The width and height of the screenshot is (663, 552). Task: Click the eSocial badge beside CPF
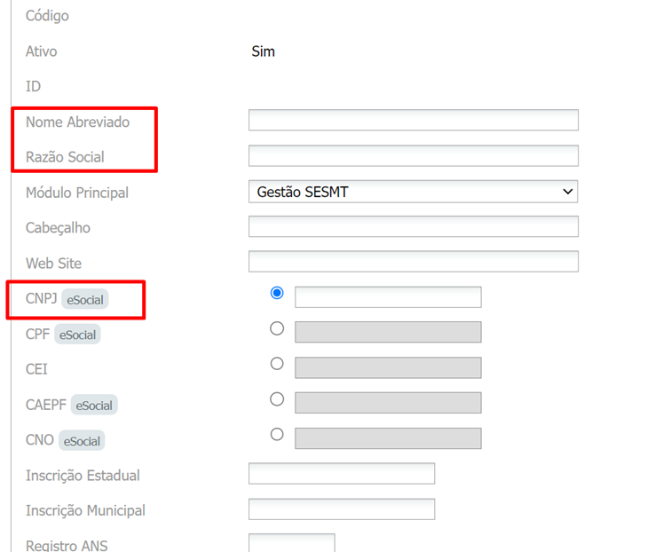(x=77, y=335)
